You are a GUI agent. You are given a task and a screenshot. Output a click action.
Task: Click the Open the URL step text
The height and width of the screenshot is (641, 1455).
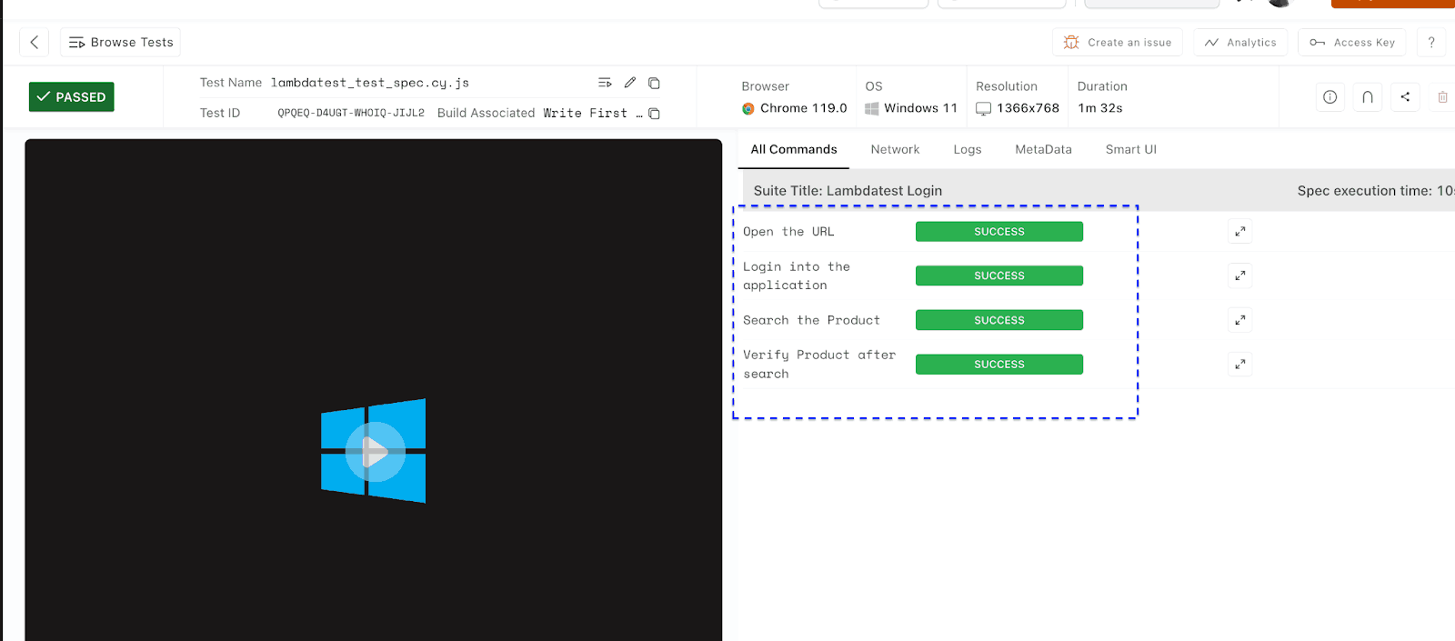click(788, 232)
